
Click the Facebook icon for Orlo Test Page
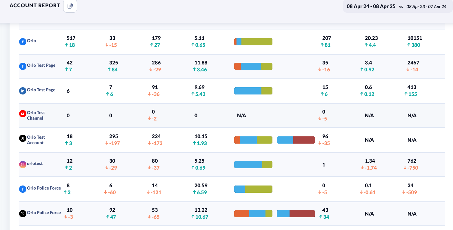(x=23, y=66)
